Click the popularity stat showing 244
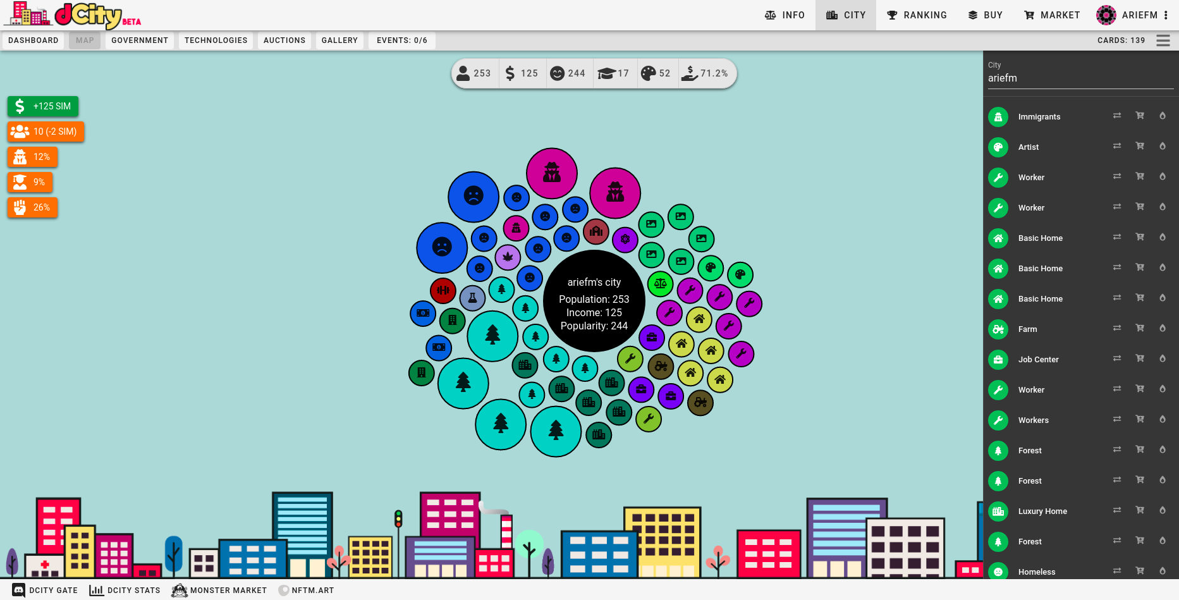The width and height of the screenshot is (1179, 600). tap(568, 73)
